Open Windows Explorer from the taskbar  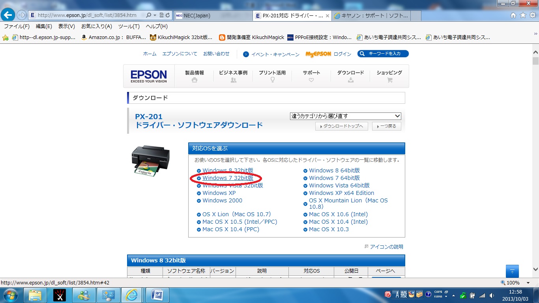36,295
